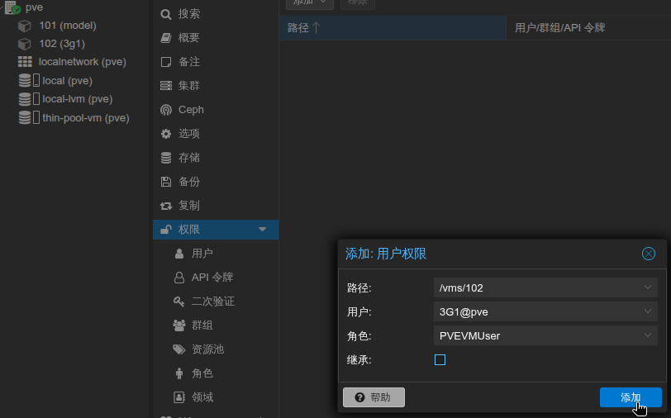This screenshot has width=671, height=418.
Task: Click the 添加 button in dialog
Action: coord(630,397)
